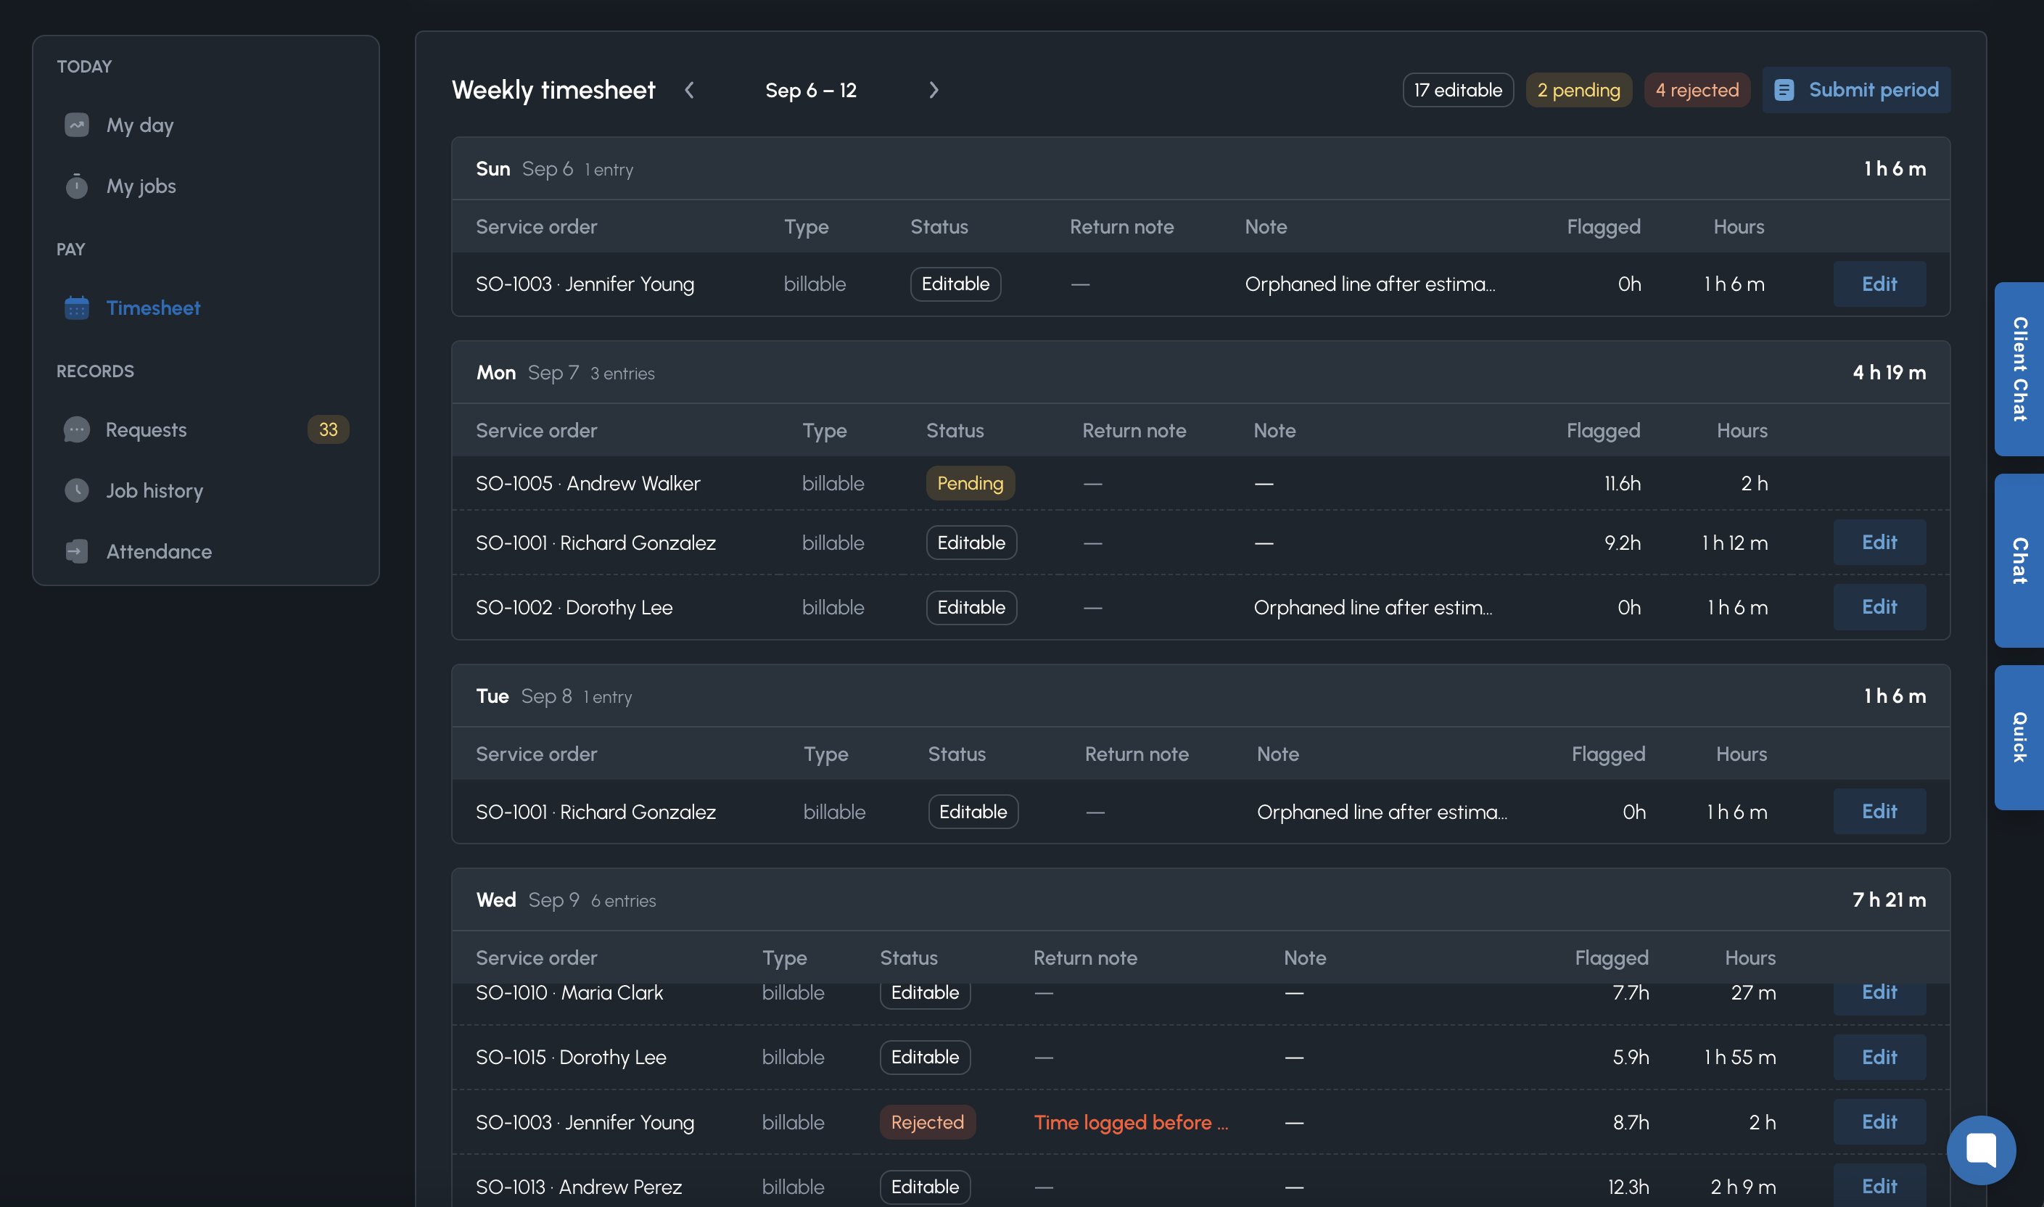This screenshot has width=2044, height=1207.
Task: Edit Tuesday SO-1001 Richard Gonzalez entry
Action: (x=1879, y=812)
